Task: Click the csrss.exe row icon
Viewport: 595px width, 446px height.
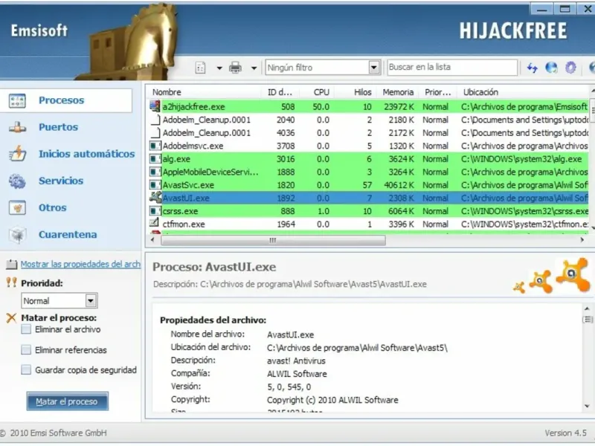Action: click(x=155, y=211)
